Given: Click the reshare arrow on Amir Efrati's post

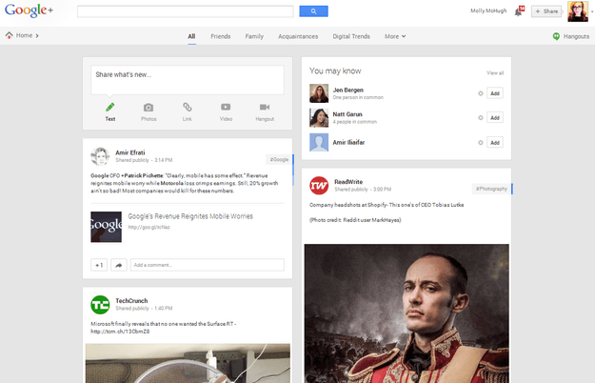Looking at the screenshot, I should click(119, 265).
